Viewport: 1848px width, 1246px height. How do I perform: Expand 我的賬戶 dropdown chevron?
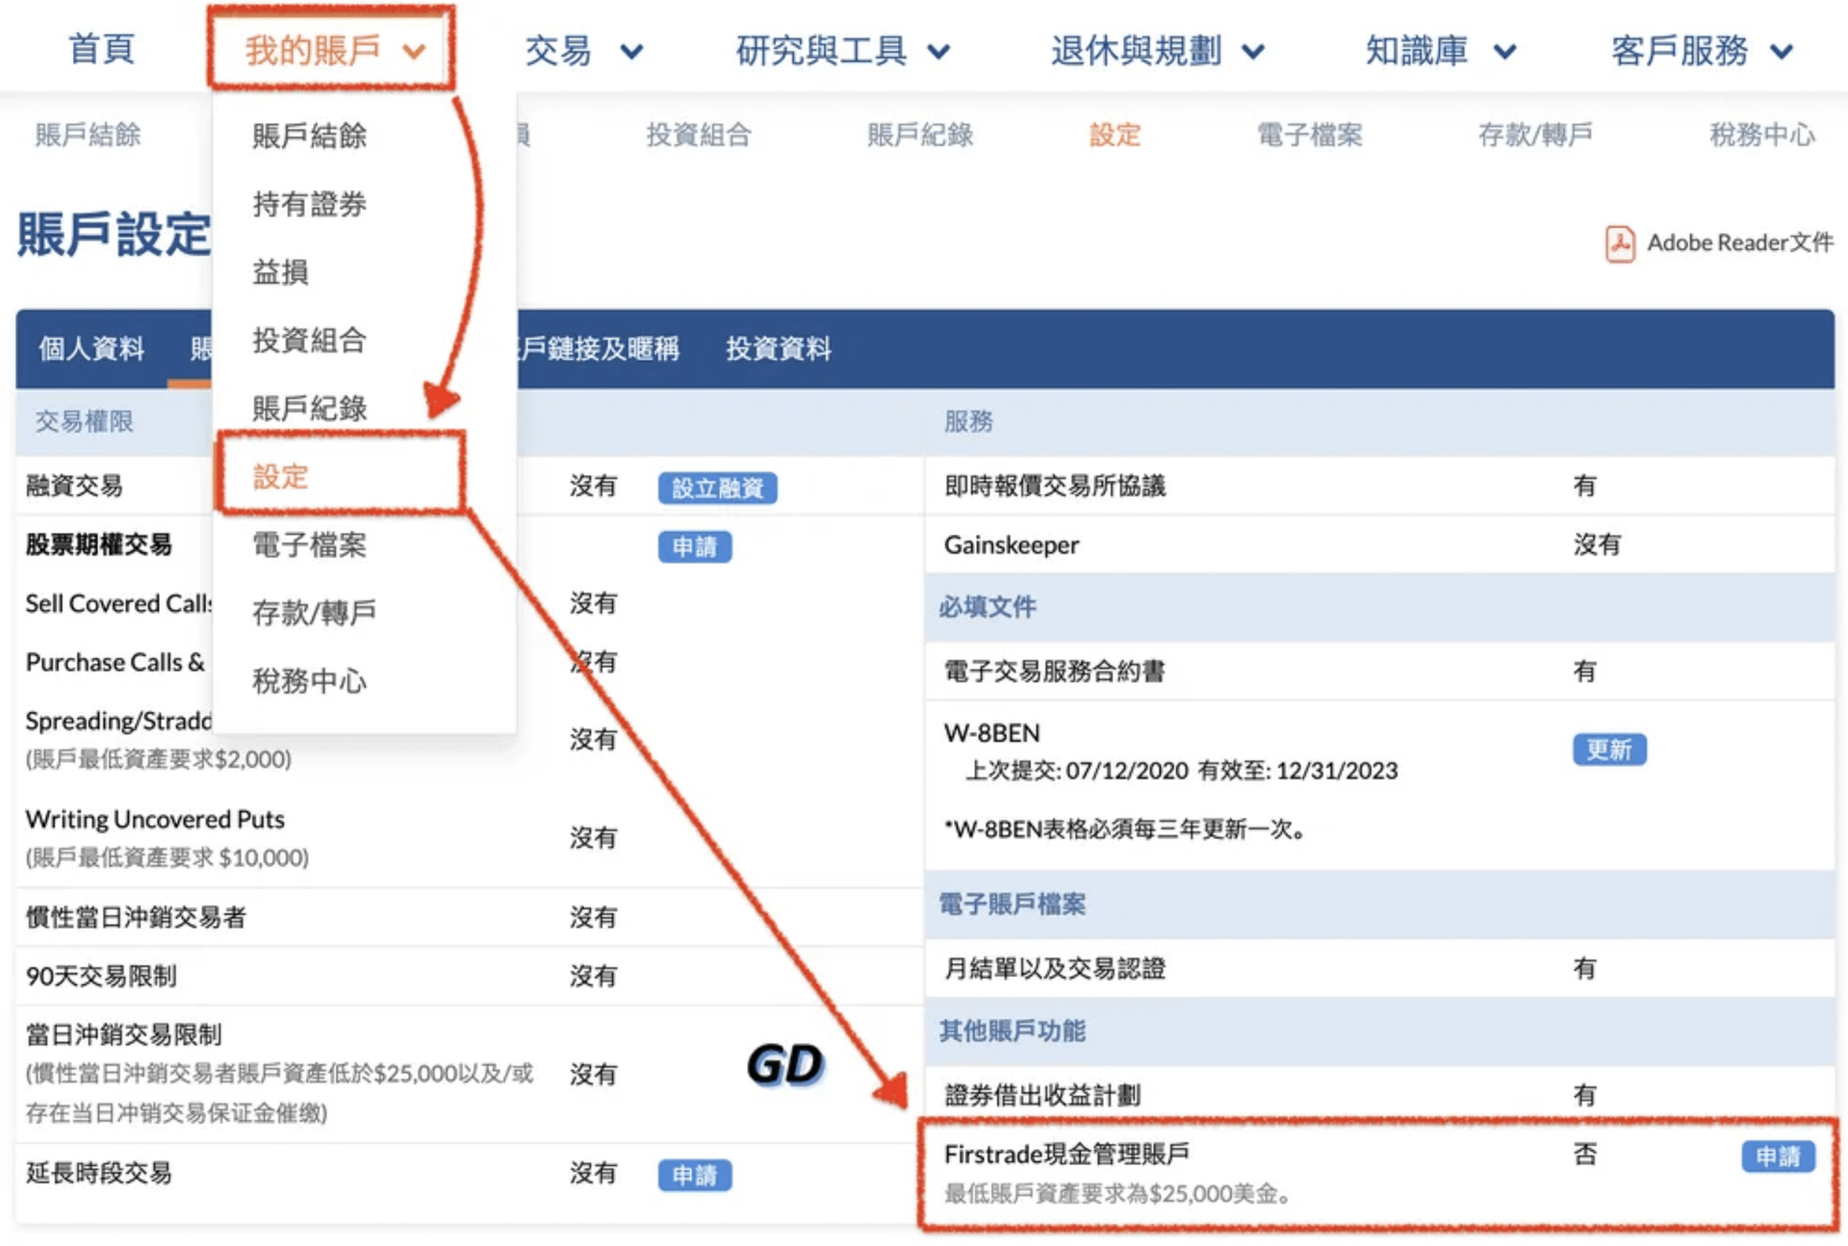tap(414, 52)
